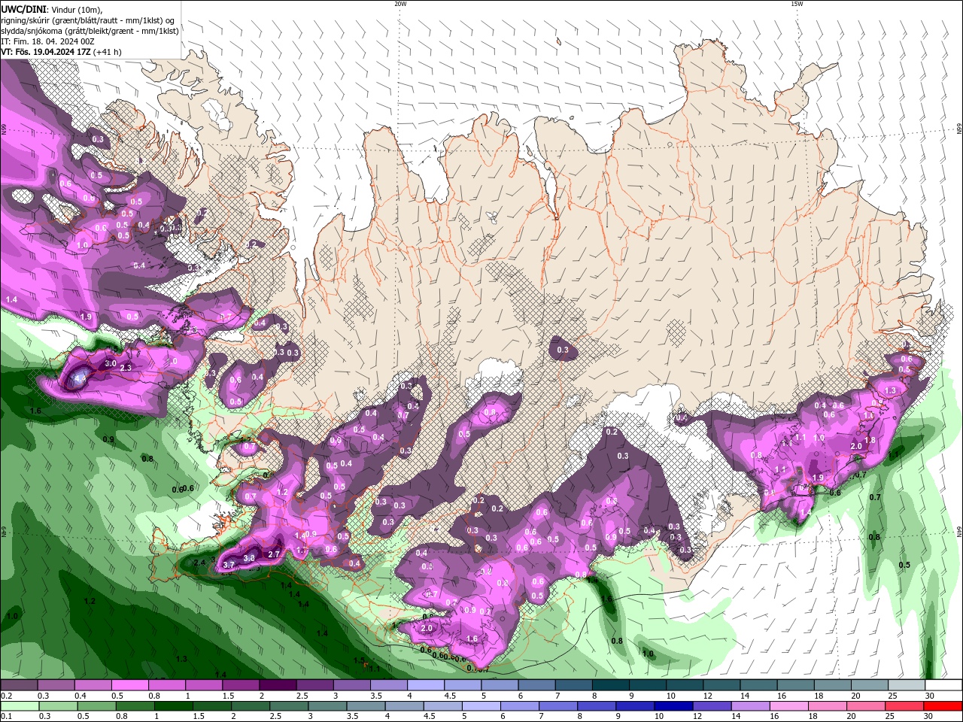Pick the snow scale swatch starting at 1.5
This screenshot has height=722, width=963.
tap(240, 685)
